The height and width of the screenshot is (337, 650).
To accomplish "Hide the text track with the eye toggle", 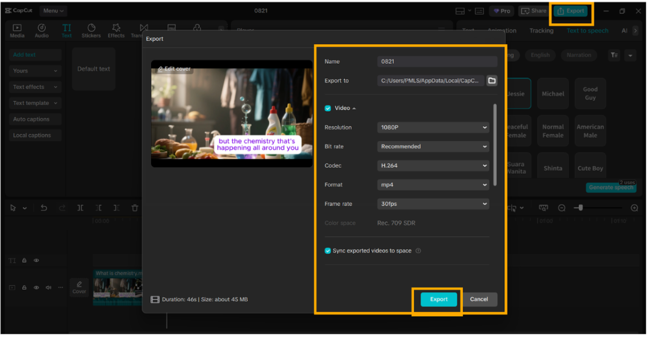I will point(36,260).
